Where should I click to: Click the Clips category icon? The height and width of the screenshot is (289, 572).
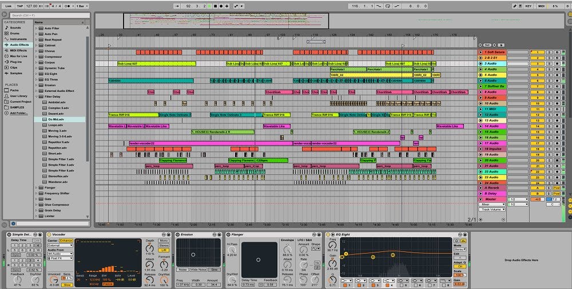pos(6,67)
